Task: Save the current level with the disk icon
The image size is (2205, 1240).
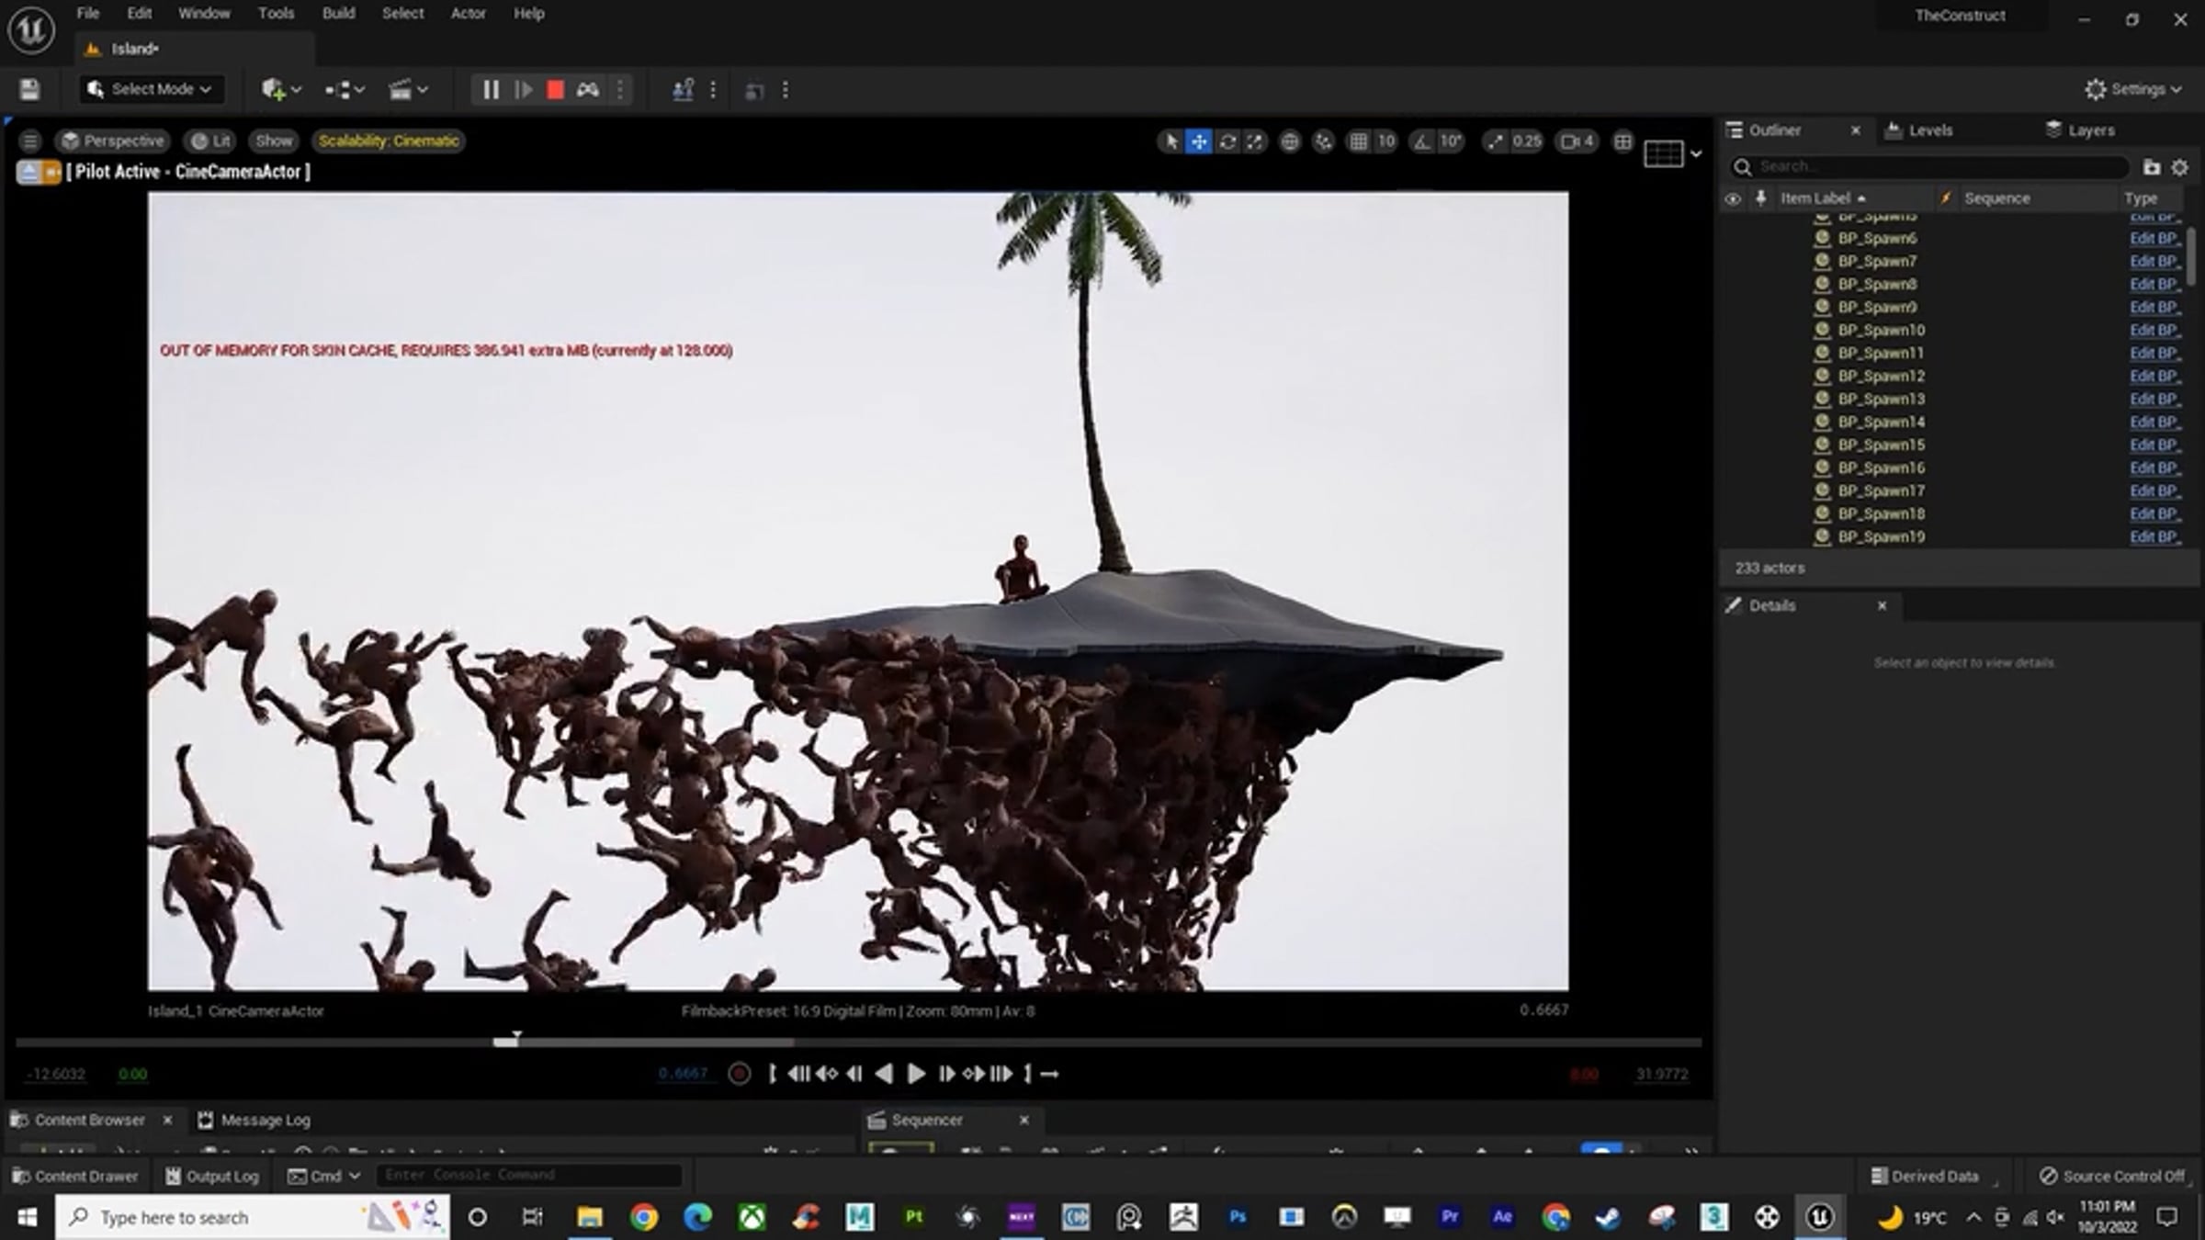Action: click(29, 90)
